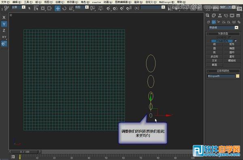Collapse the 对象类型 rollout header
This screenshot has width=243, height=160.
click(x=223, y=34)
